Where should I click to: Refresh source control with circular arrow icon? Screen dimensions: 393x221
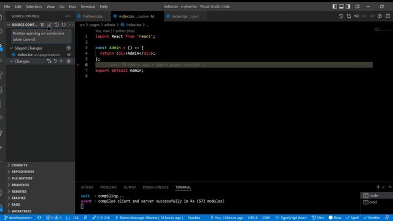coord(64,25)
